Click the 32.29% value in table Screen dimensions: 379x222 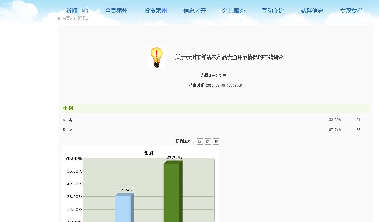click(x=335, y=120)
